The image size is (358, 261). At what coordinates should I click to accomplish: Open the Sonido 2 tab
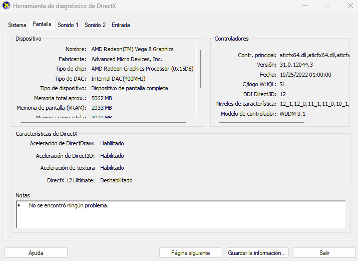[x=95, y=25]
